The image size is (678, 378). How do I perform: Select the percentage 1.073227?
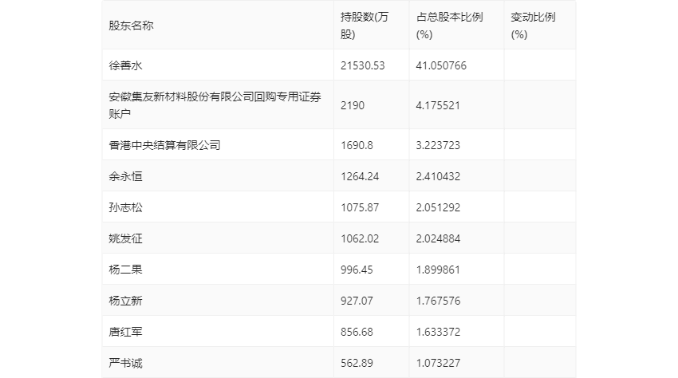[438, 363]
